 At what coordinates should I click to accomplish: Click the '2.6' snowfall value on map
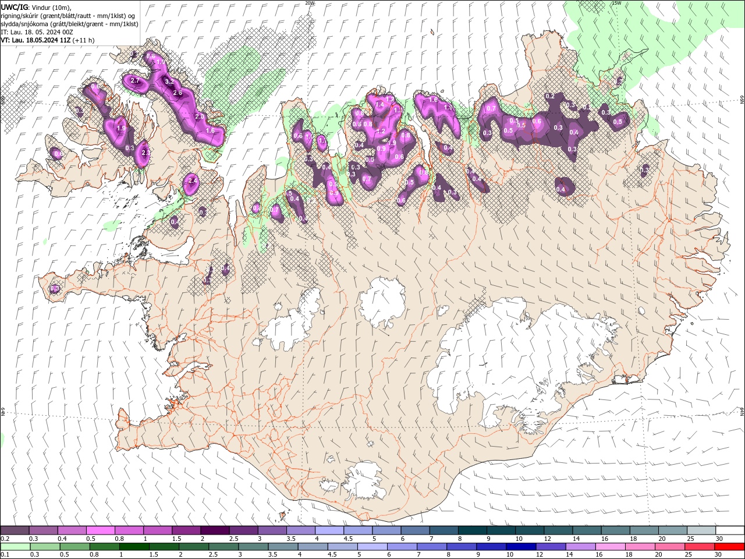click(x=178, y=93)
